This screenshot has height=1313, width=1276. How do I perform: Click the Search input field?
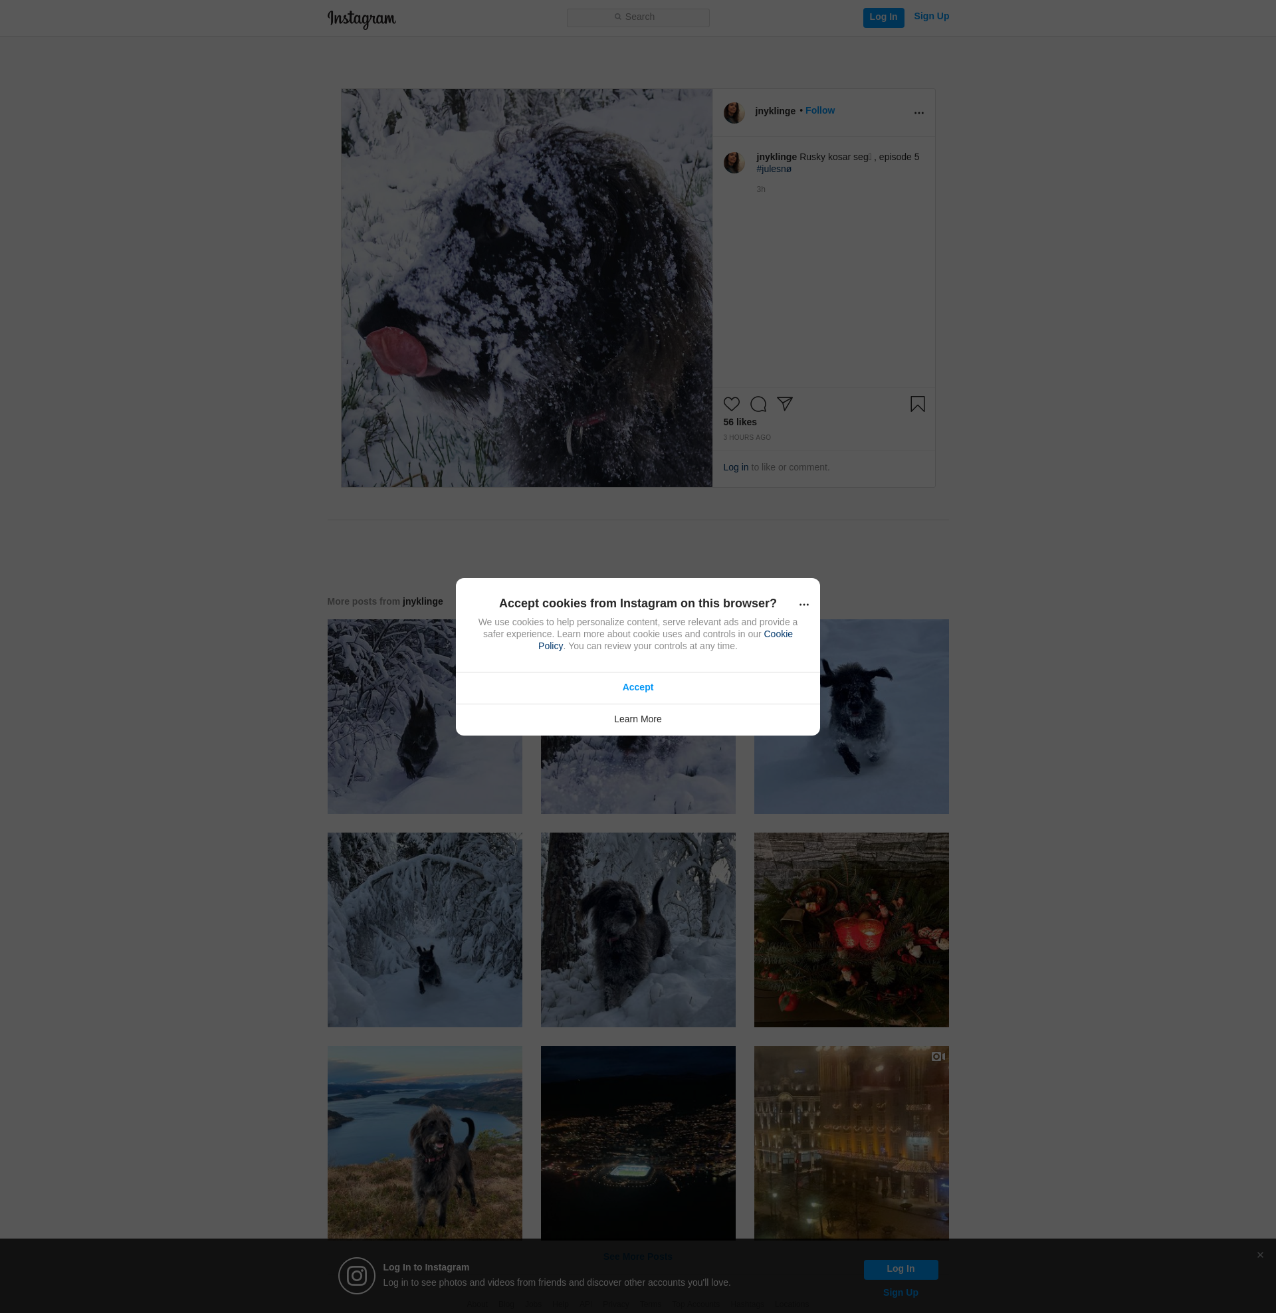pyautogui.click(x=637, y=17)
